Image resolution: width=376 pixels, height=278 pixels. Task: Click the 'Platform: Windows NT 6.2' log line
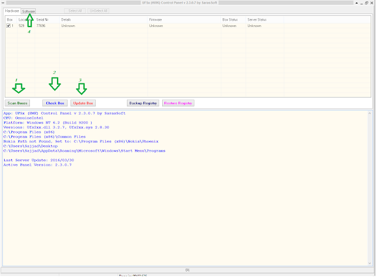48,123
